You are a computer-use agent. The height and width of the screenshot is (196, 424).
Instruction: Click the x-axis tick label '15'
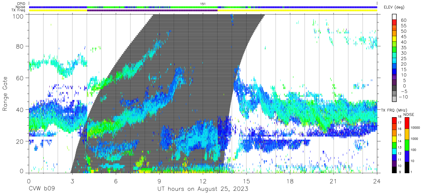pyautogui.click(x=247, y=181)
